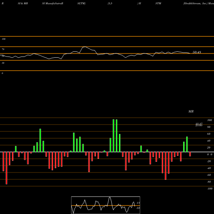Viewport: 214px width, 214px height.
Task: Click the MR axis label -80
Action: pos(209,182)
